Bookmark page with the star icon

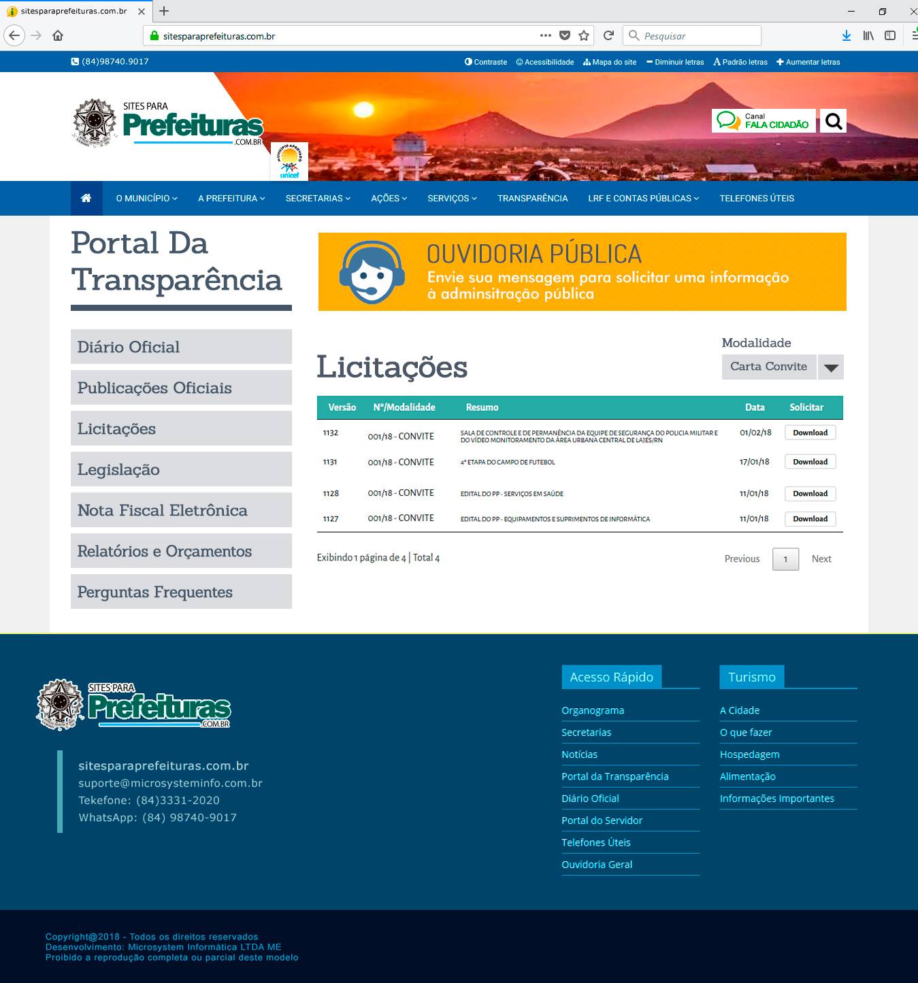[x=584, y=35]
